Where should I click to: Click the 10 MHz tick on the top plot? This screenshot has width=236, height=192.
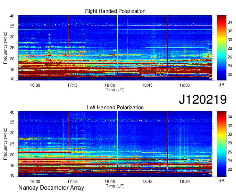12,79
